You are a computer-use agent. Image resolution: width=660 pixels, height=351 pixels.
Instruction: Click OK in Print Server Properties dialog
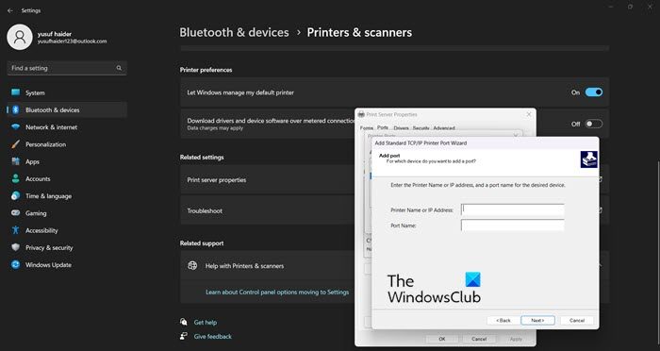(x=442, y=339)
